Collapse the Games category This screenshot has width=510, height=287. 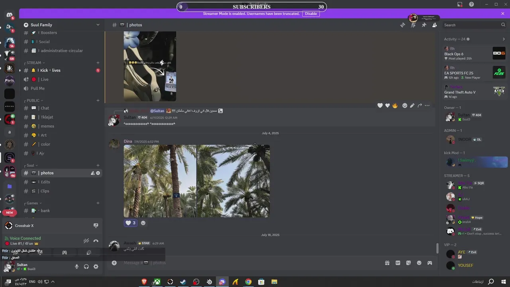33,203
